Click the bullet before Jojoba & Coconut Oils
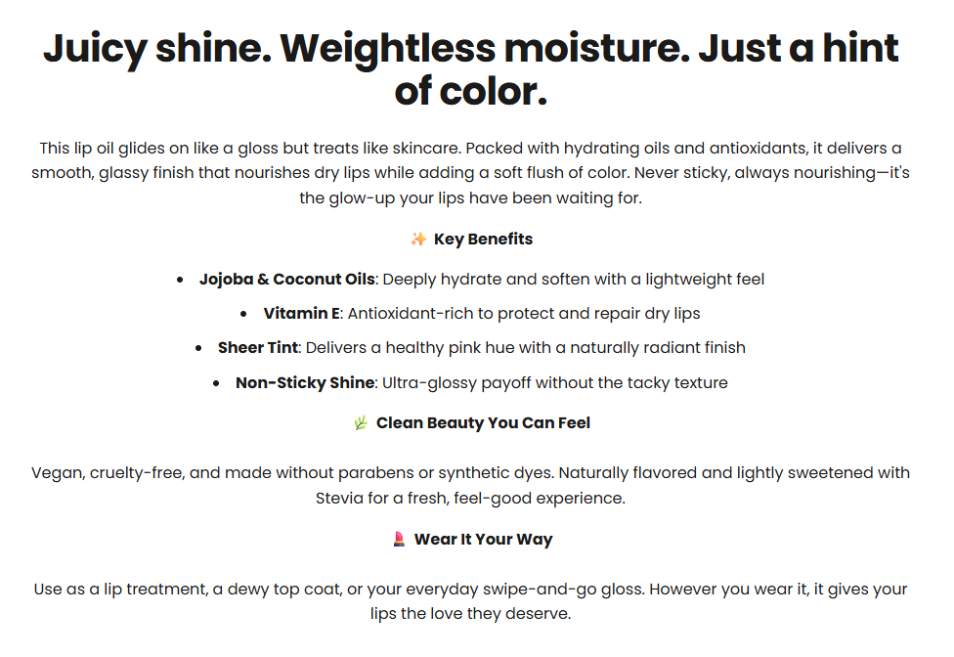The image size is (954, 657). (180, 280)
